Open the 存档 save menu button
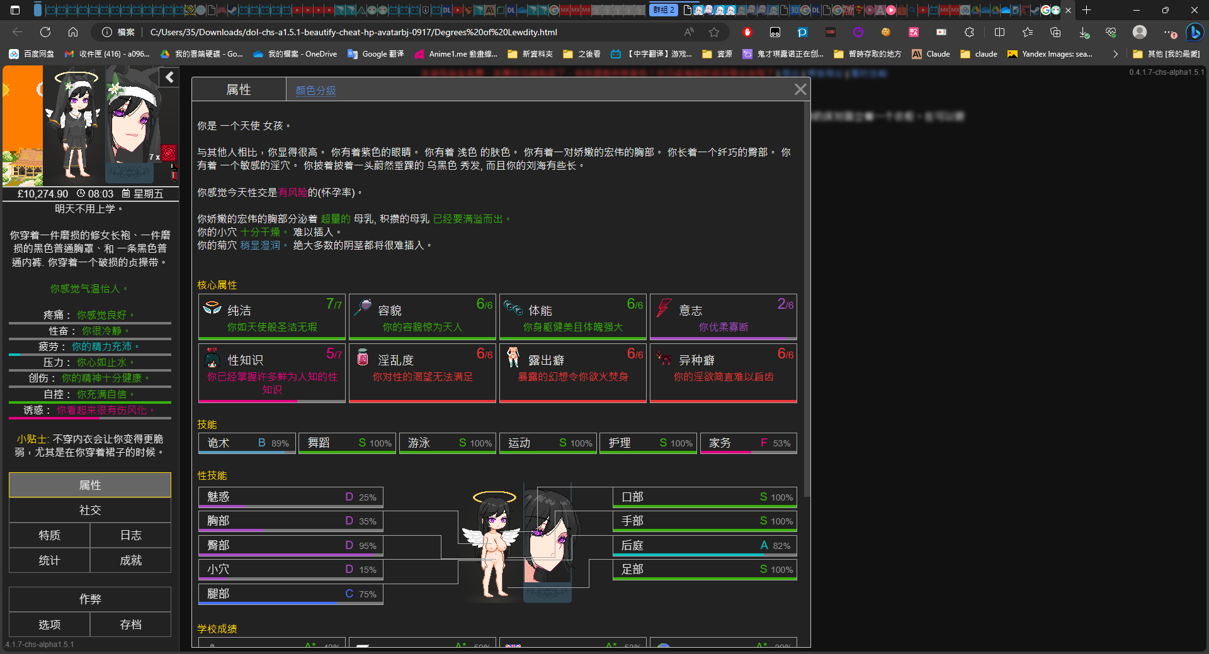The image size is (1209, 654). (x=130, y=624)
